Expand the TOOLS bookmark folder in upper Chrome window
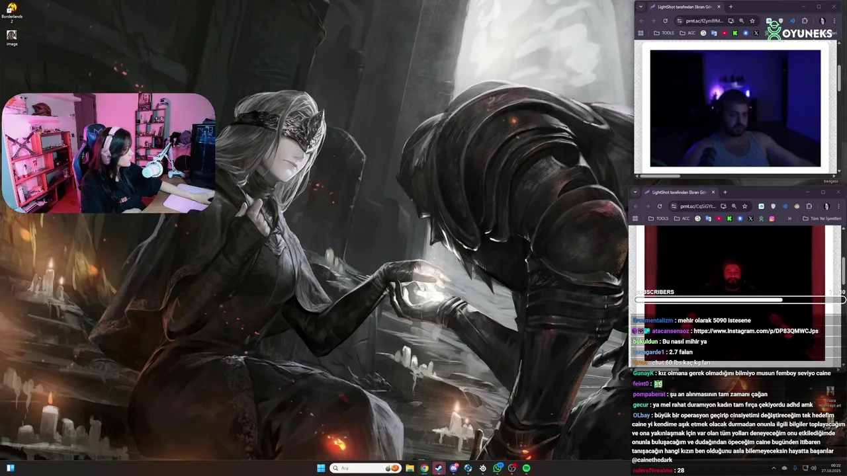847x476 pixels. pyautogui.click(x=664, y=33)
